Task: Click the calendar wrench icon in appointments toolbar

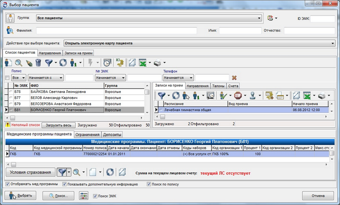Action: [x=210, y=95]
